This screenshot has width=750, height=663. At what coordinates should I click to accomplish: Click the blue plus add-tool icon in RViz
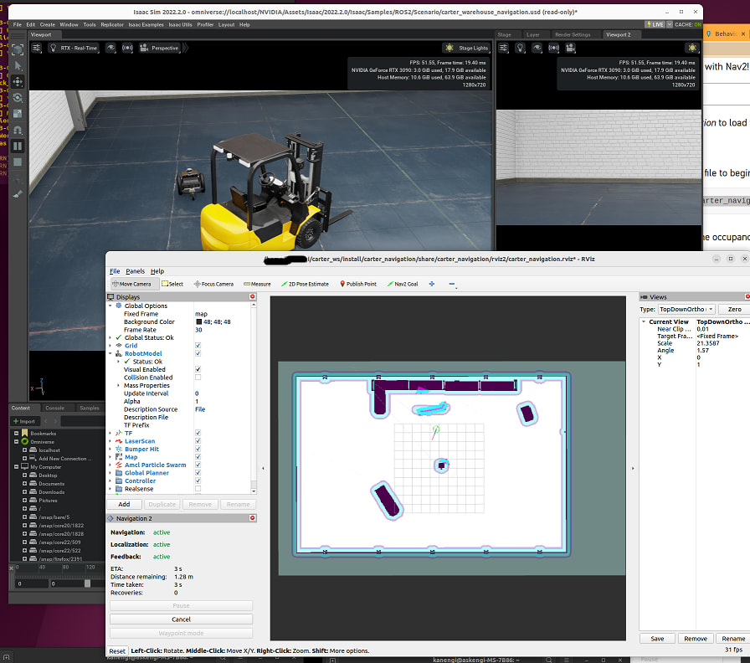click(x=432, y=284)
